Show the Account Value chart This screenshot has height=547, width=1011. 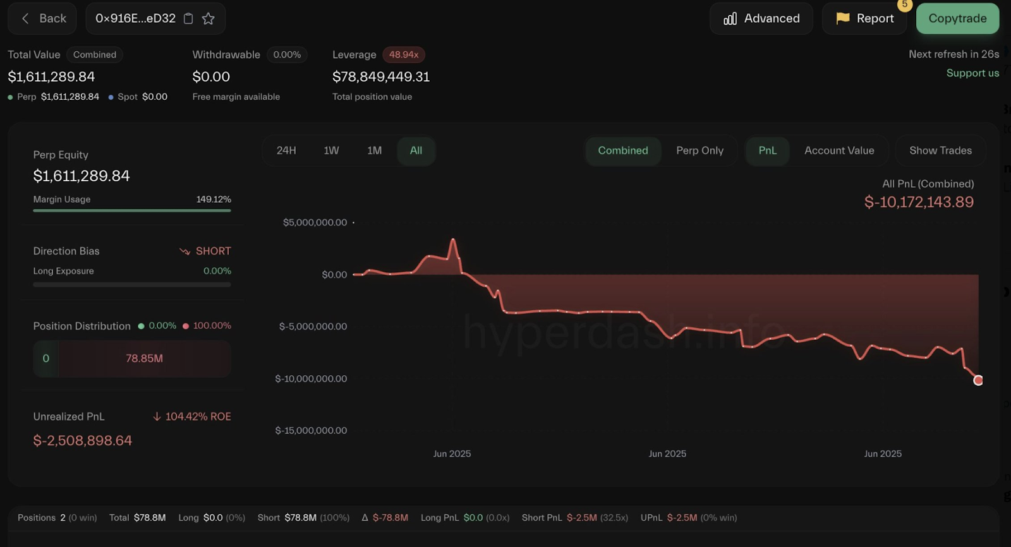tap(839, 150)
